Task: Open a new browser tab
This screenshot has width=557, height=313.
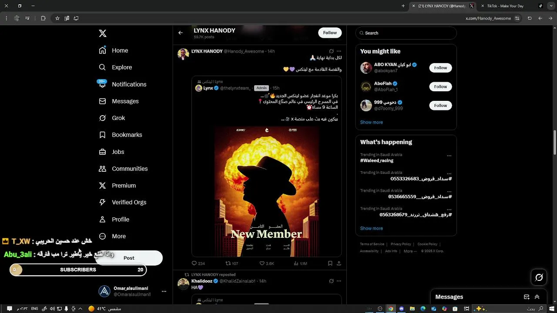Action: tap(403, 6)
